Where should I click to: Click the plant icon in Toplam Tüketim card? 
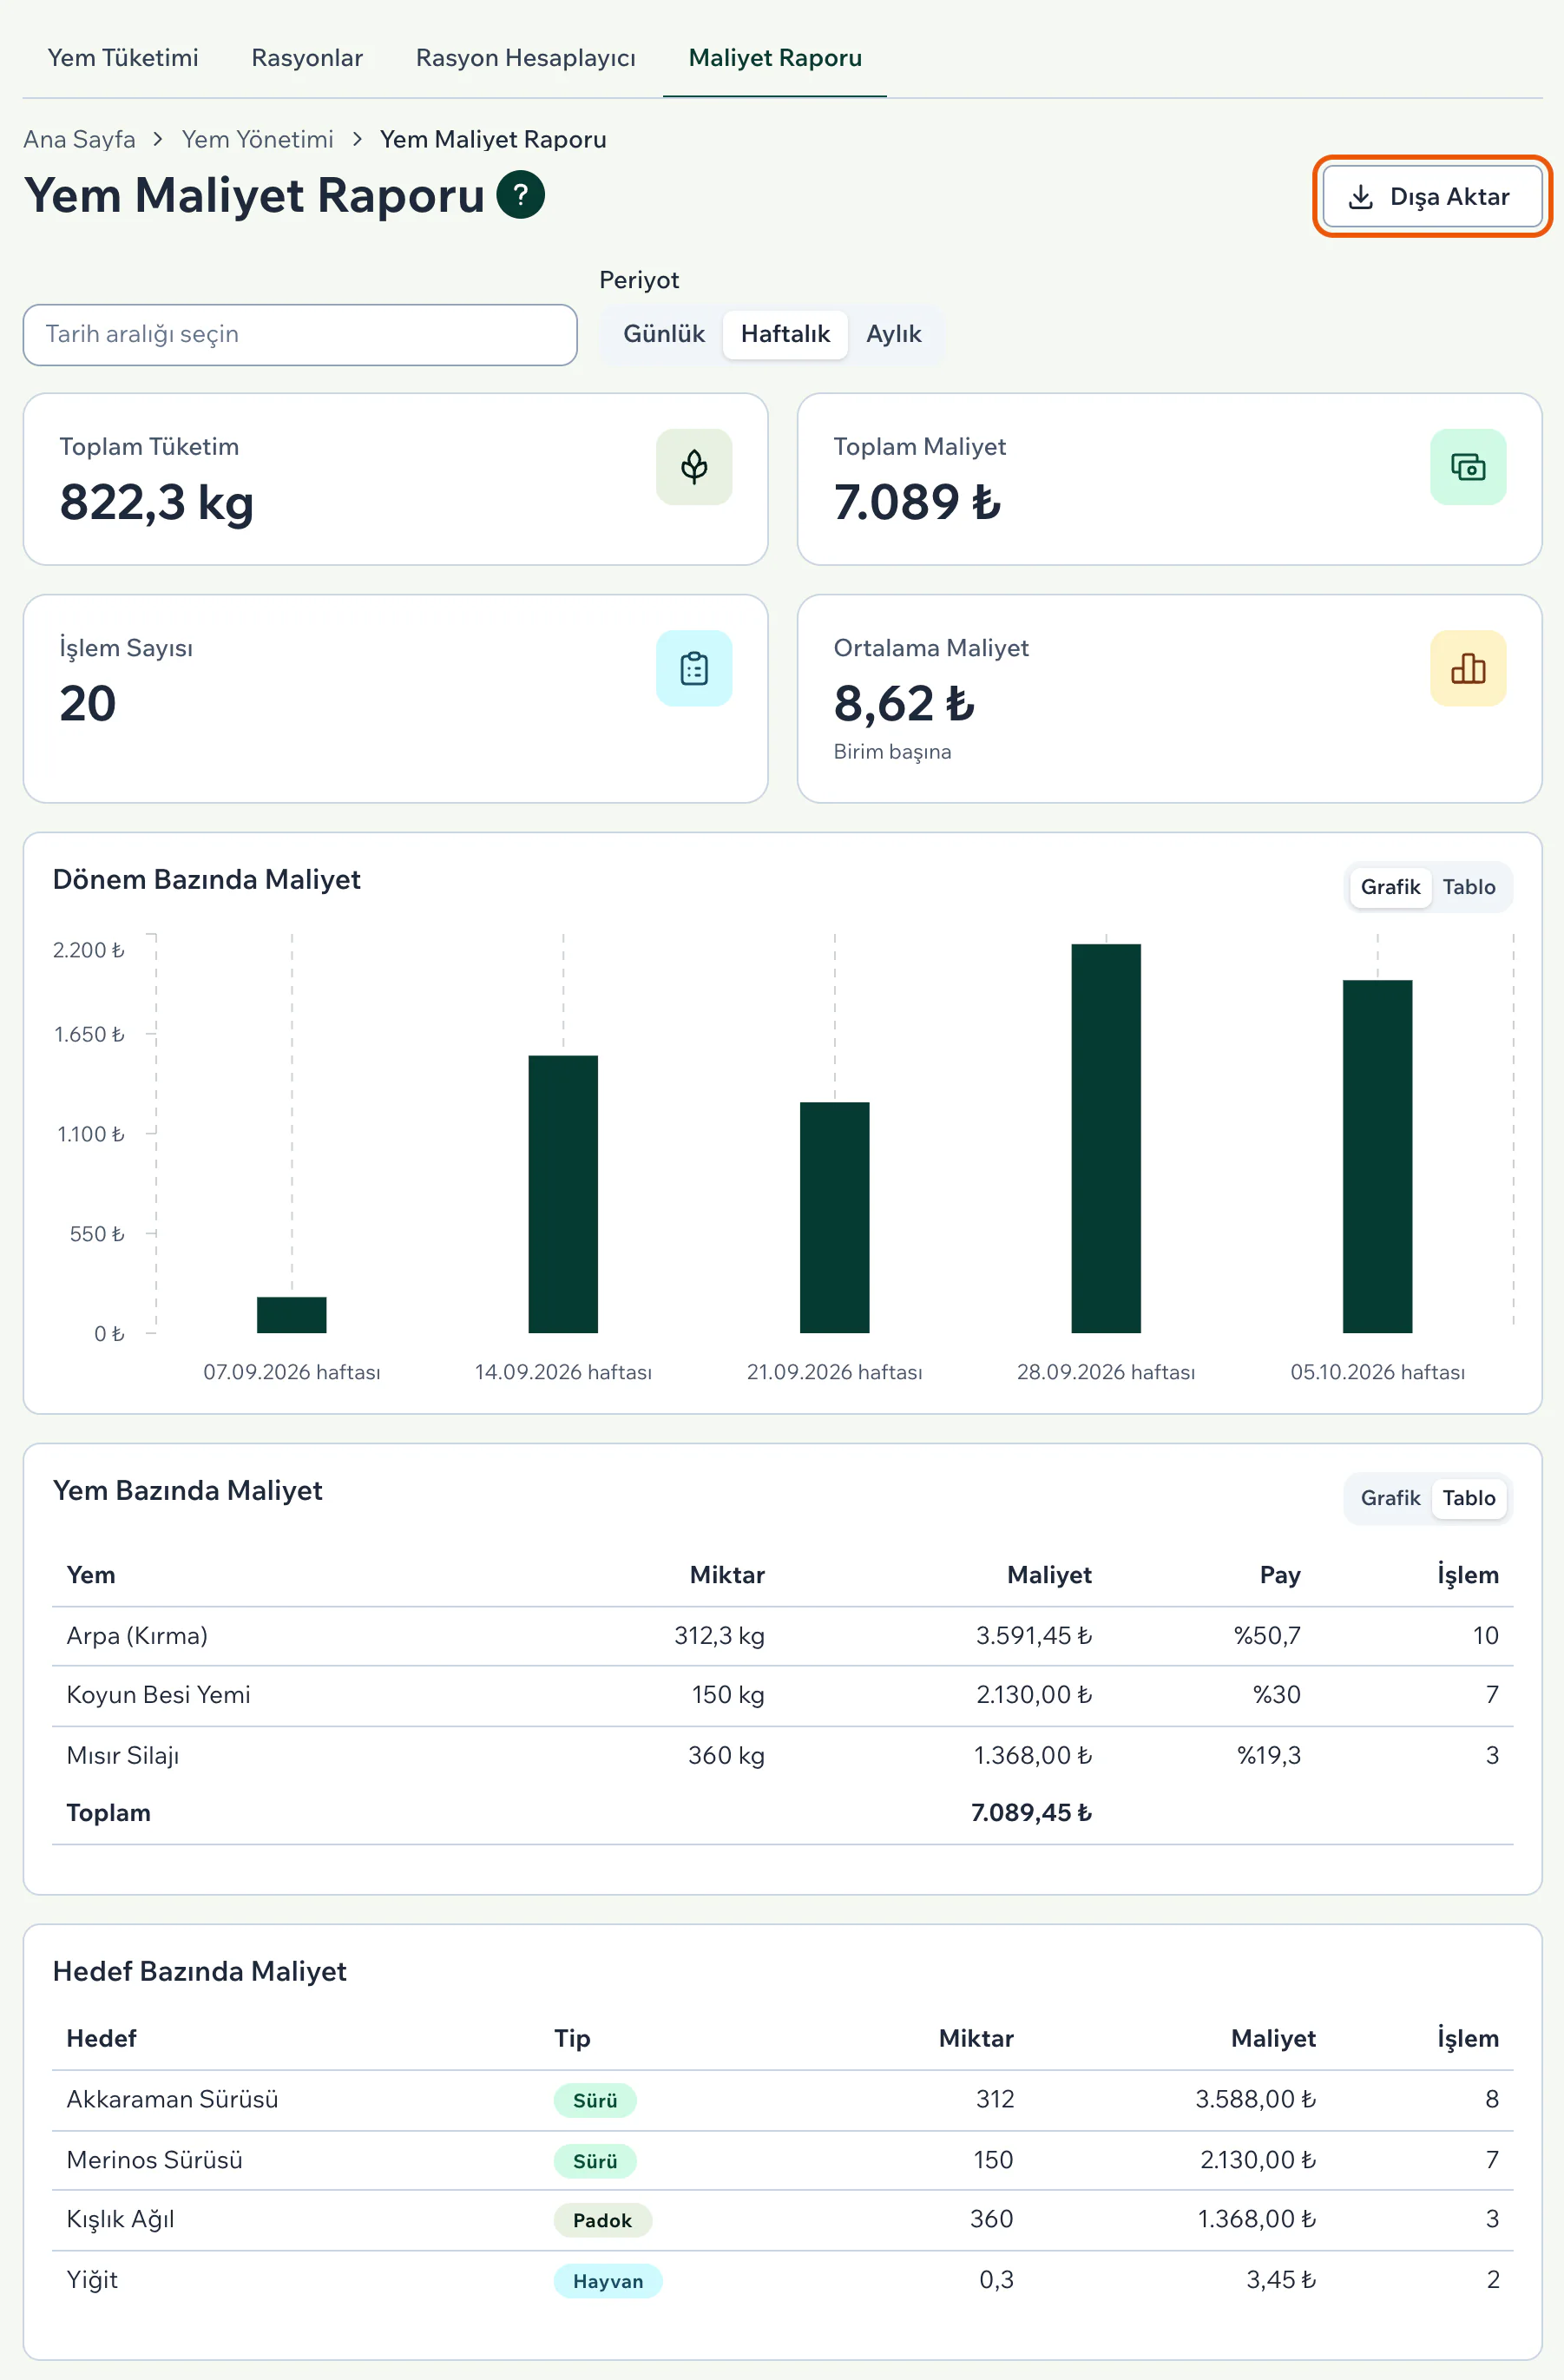tap(694, 467)
